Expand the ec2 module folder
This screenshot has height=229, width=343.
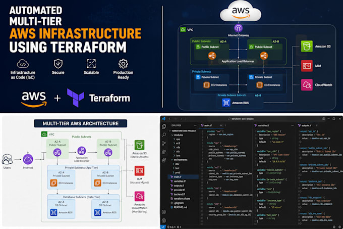point(177,143)
